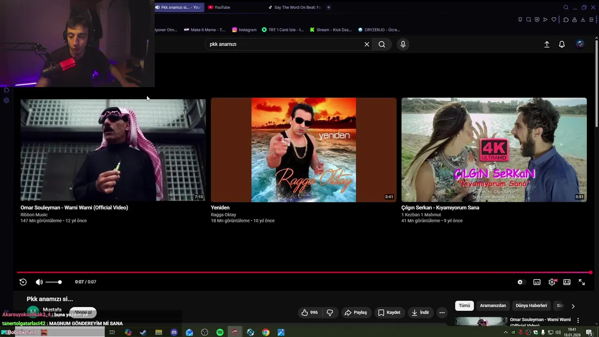Like the video with 996 likes

coord(309,312)
